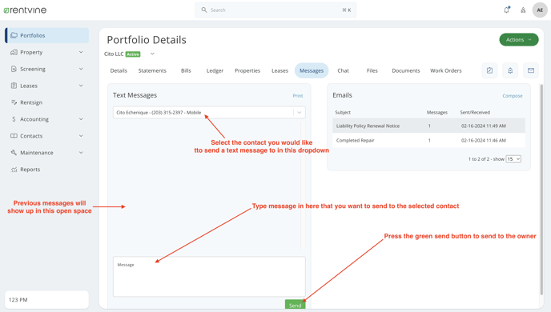Image resolution: width=551 pixels, height=312 pixels.
Task: Click the page vertical scrollbar
Action: click(x=541, y=190)
